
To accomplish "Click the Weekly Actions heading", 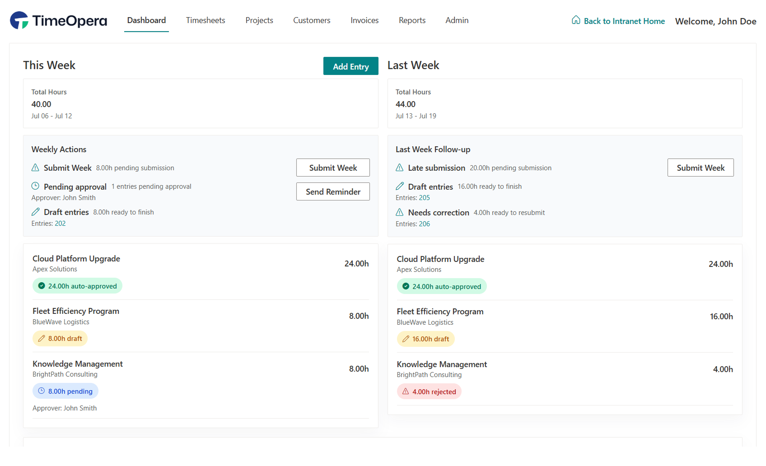I will (59, 149).
